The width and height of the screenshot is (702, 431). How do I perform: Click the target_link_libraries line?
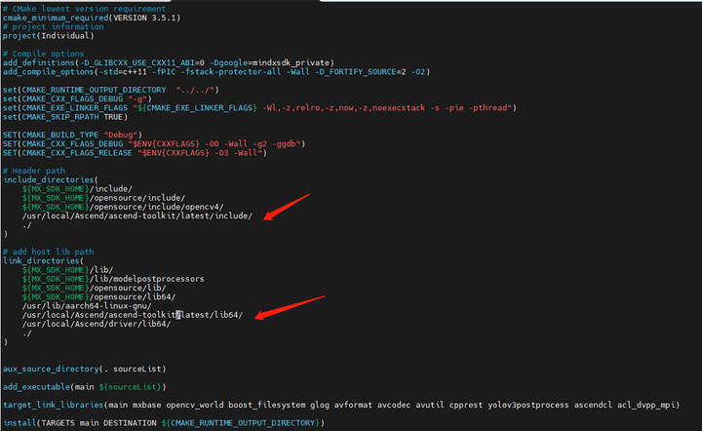point(341,405)
